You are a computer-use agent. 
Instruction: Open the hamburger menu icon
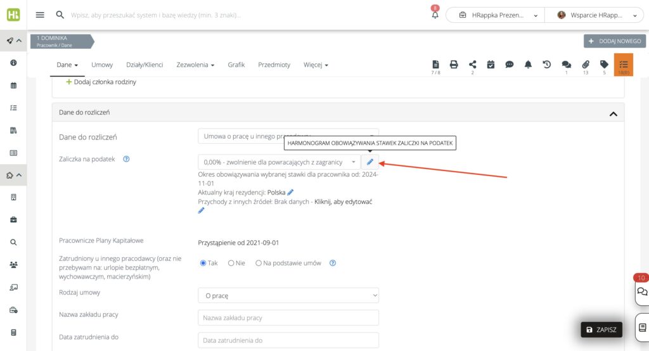[x=40, y=15]
